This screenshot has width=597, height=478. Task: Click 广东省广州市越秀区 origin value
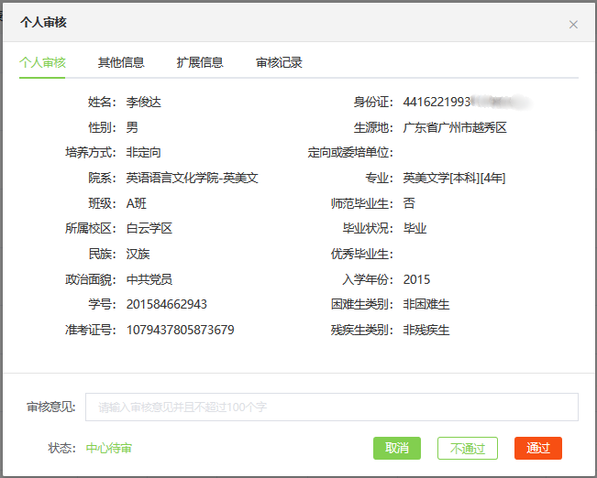click(455, 127)
